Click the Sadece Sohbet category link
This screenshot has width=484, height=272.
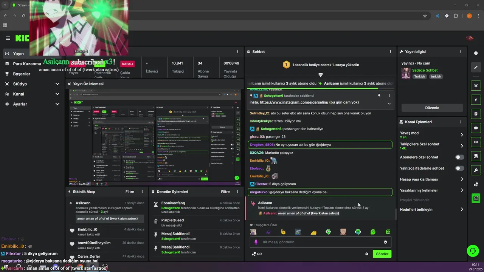425,70
